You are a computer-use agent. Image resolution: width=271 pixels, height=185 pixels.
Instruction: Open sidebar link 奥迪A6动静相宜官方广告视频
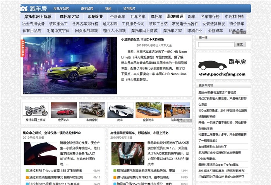point(217,92)
